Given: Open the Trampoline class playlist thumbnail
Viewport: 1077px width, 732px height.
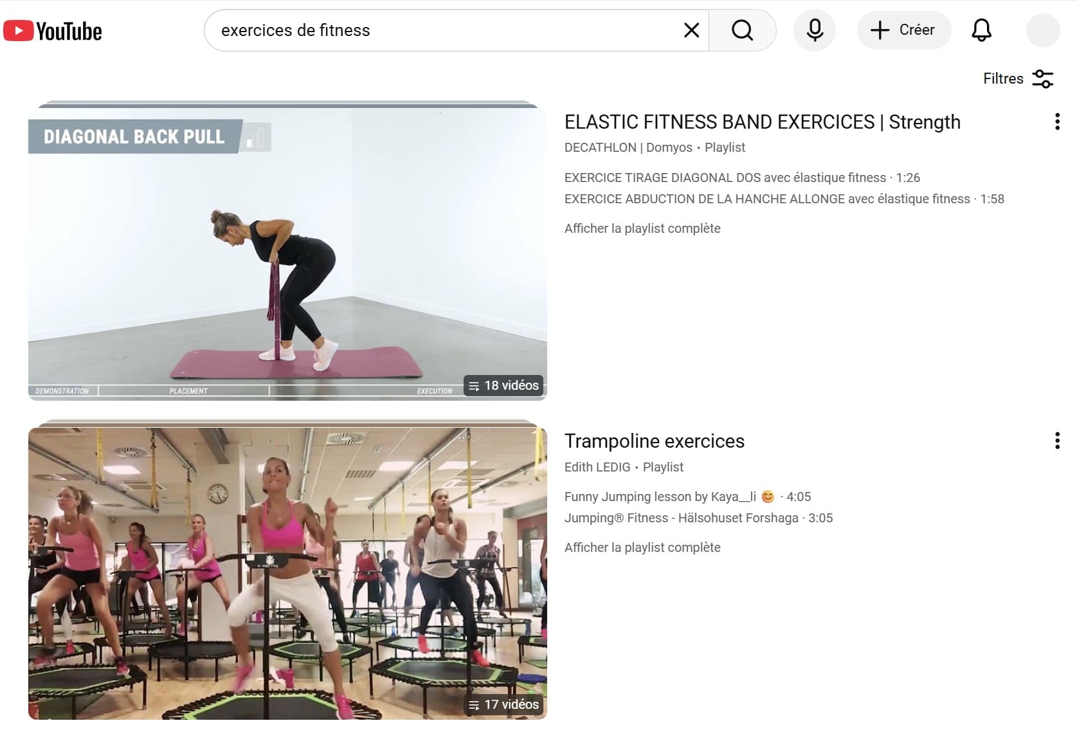Looking at the screenshot, I should (x=287, y=573).
